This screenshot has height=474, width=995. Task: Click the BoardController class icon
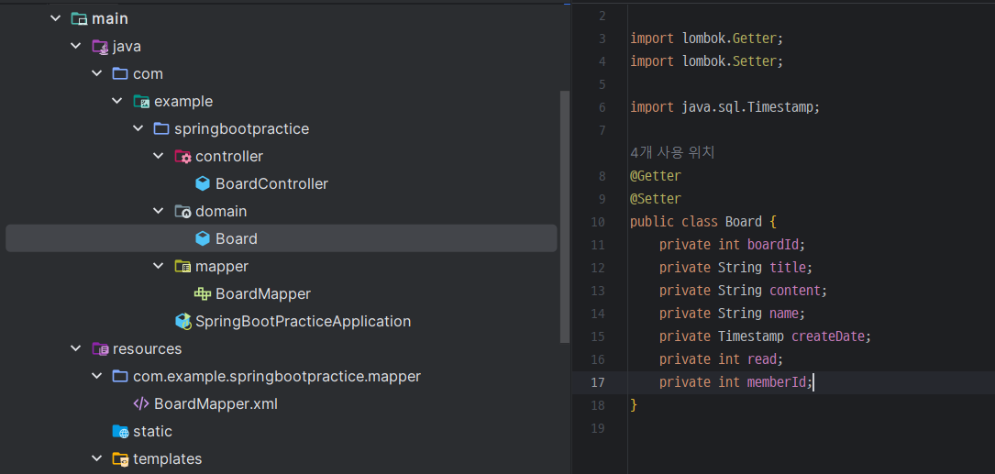tap(203, 184)
